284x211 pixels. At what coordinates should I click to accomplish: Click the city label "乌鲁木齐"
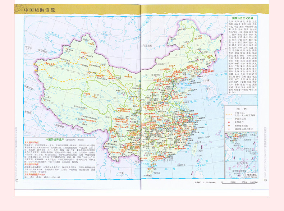(x=82, y=58)
